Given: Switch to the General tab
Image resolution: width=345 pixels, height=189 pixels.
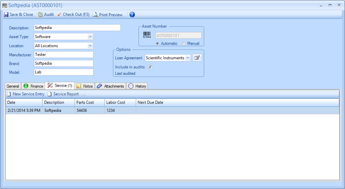Looking at the screenshot, I should [x=13, y=86].
